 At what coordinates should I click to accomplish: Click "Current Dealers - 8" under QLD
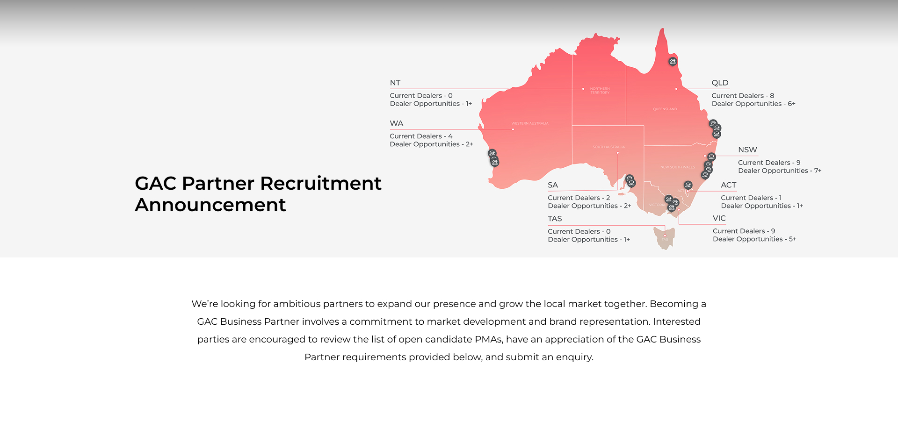[743, 96]
